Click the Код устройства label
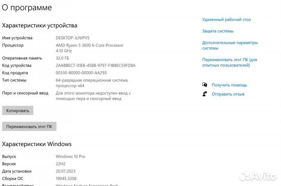Screen dimensions: 281x186 (x=17, y=66)
